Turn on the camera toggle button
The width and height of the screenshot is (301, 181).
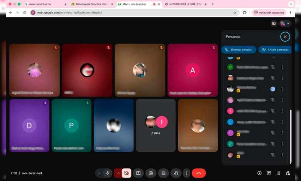click(x=126, y=173)
